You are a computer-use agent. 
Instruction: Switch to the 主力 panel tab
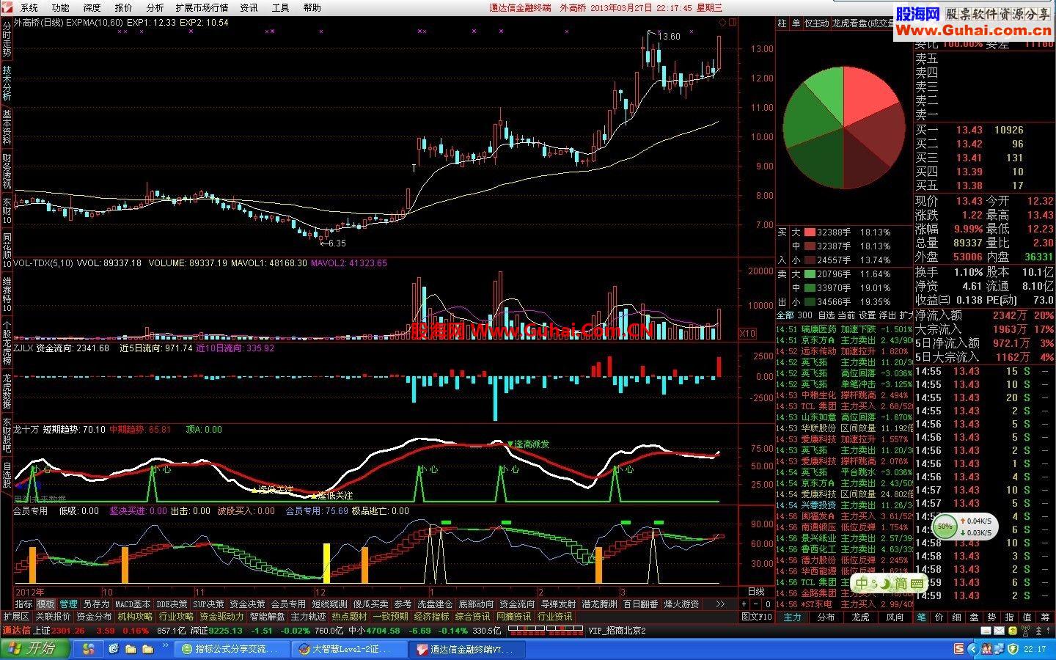pyautogui.click(x=792, y=617)
